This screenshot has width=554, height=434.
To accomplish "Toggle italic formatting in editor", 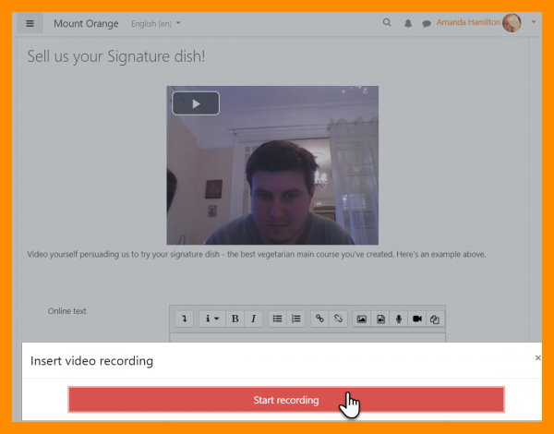I will click(x=254, y=319).
